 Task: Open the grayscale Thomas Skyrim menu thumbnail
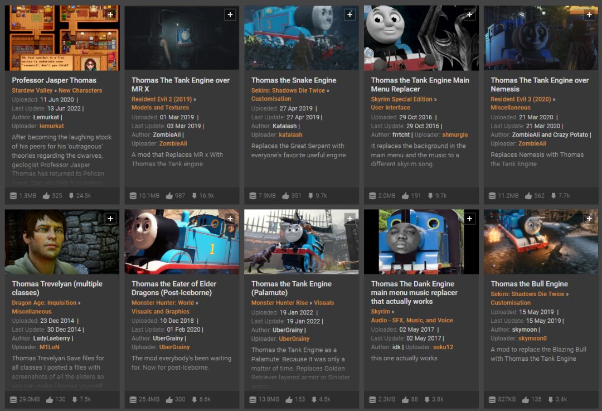click(x=421, y=38)
